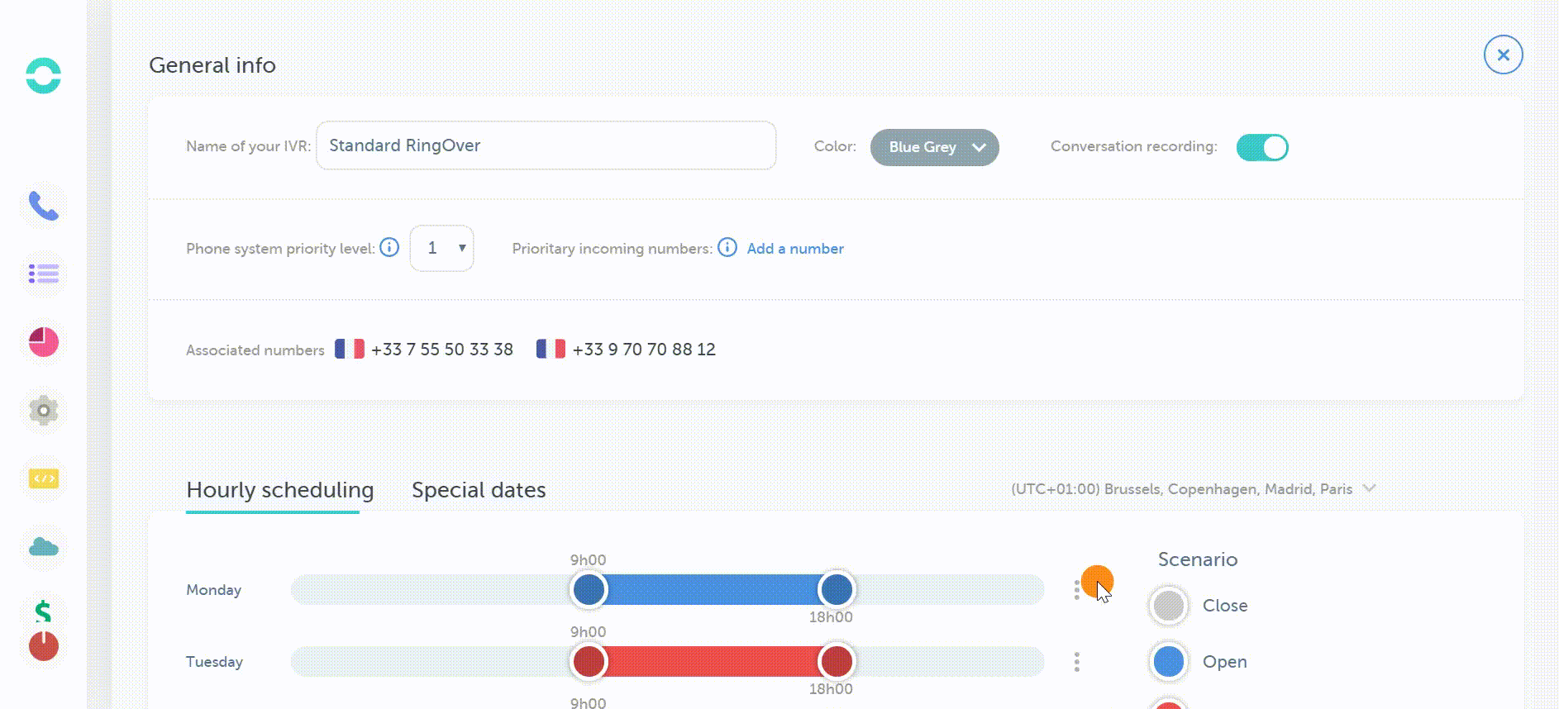Click the Monday blue open time range
This screenshot has height=709, width=1559.
pyautogui.click(x=713, y=590)
